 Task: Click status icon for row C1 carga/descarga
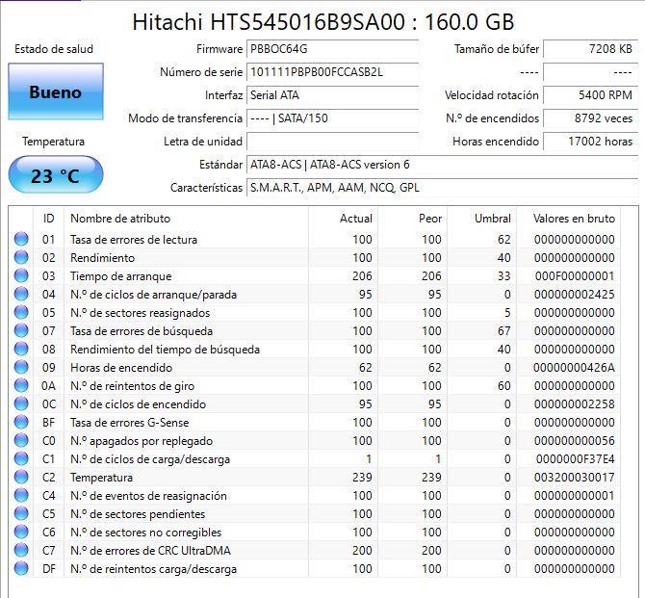pos(21,459)
